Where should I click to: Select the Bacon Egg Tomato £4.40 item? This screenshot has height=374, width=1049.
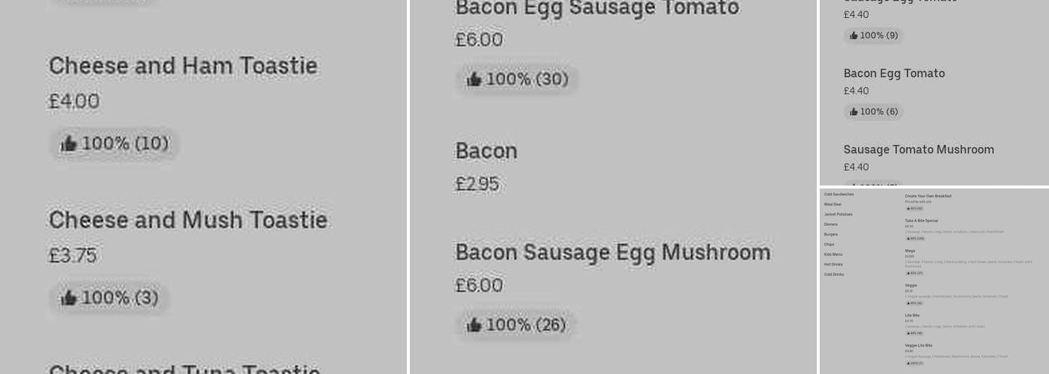click(x=894, y=73)
